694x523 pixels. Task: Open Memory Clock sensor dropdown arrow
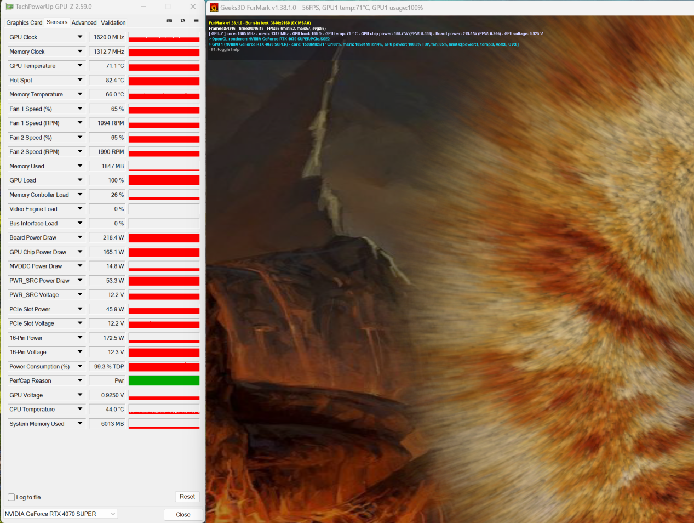tap(80, 52)
